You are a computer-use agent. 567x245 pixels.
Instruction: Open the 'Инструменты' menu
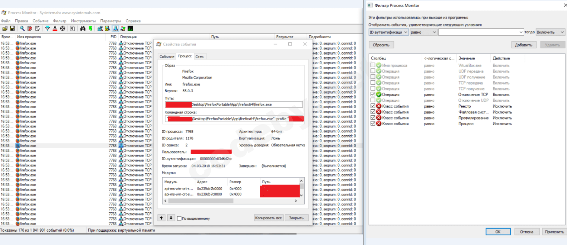point(83,21)
